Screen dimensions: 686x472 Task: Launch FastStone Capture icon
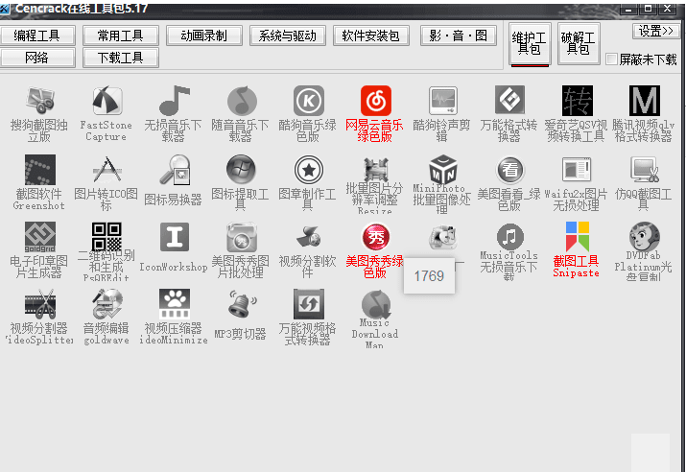[106, 101]
